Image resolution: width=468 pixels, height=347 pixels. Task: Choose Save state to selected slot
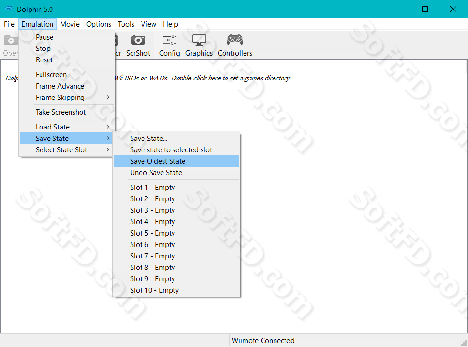point(176,150)
